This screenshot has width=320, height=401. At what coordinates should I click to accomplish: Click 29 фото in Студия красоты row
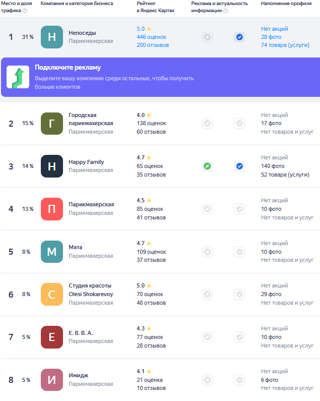click(x=271, y=295)
